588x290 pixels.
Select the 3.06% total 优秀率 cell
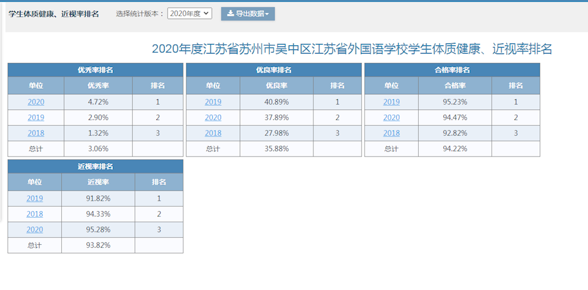98,149
